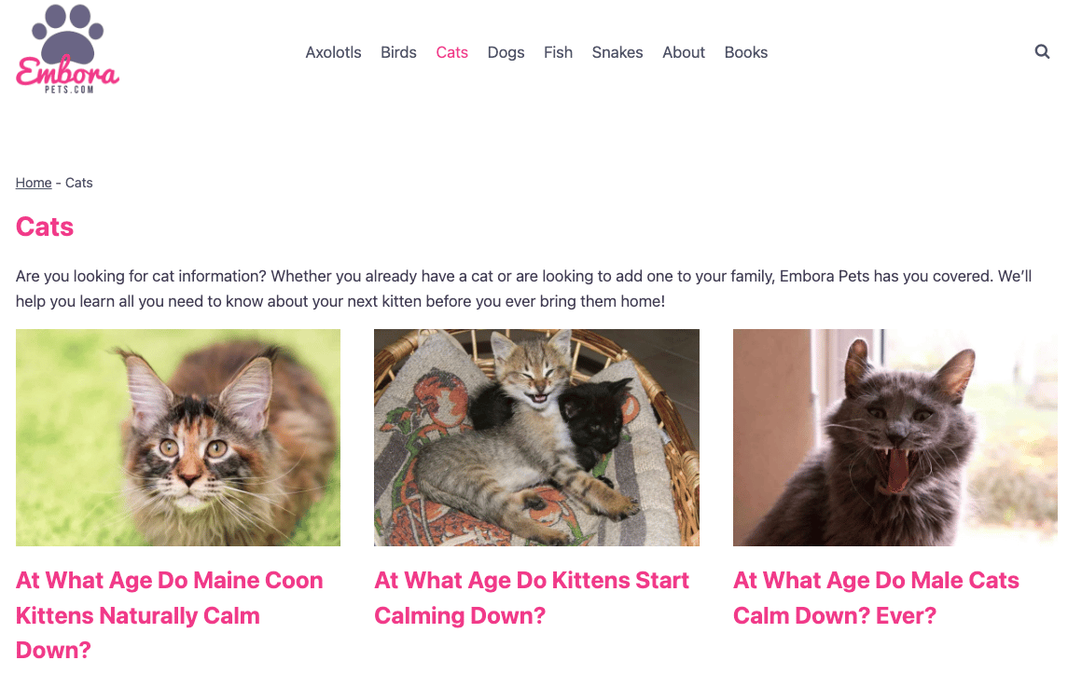Go to the Books menu item
Screen dimensions: 1068x688
coord(745,52)
